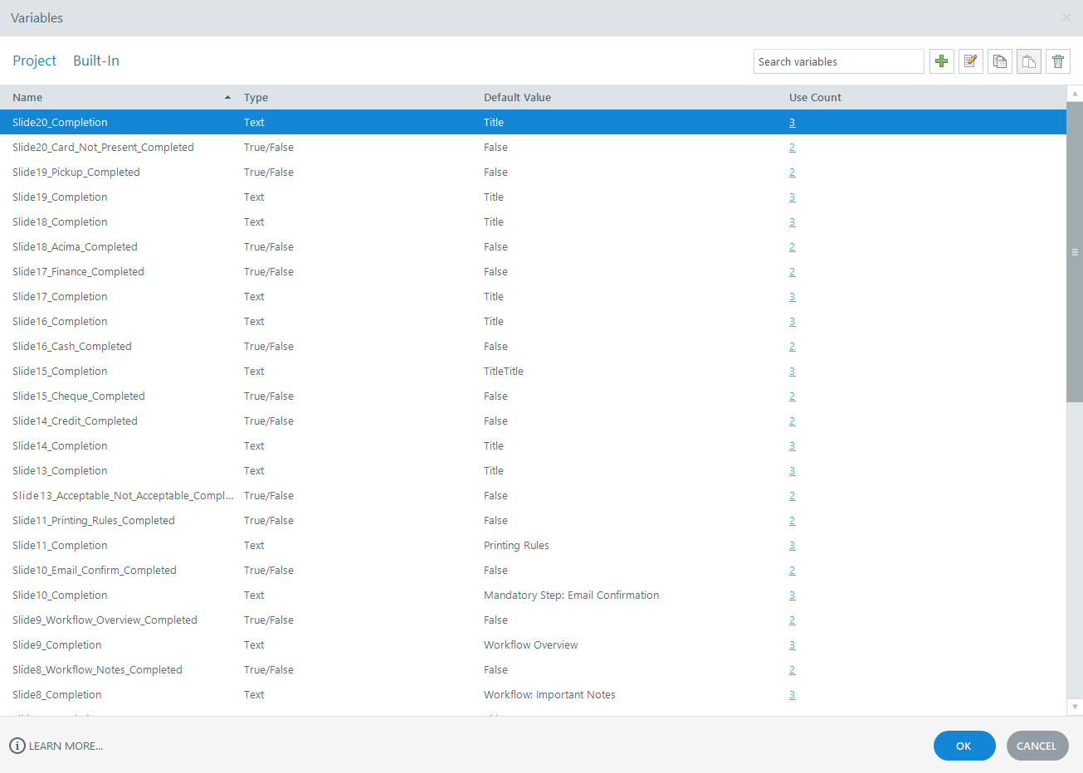Viewport: 1083px width, 773px height.
Task: Delete a variable using the trash icon
Action: pyautogui.click(x=1057, y=61)
